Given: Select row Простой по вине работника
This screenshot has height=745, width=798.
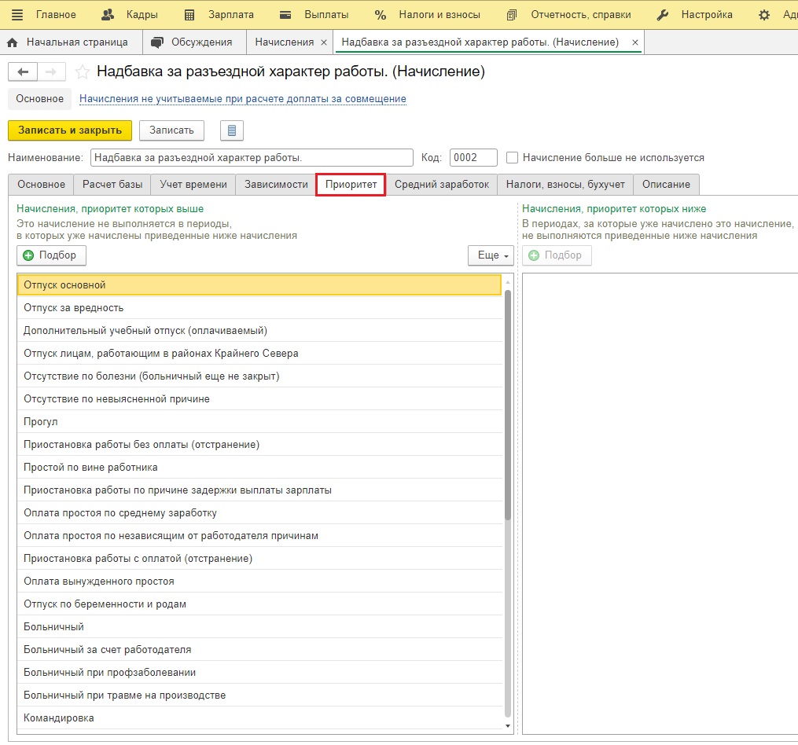Looking at the screenshot, I should [259, 468].
